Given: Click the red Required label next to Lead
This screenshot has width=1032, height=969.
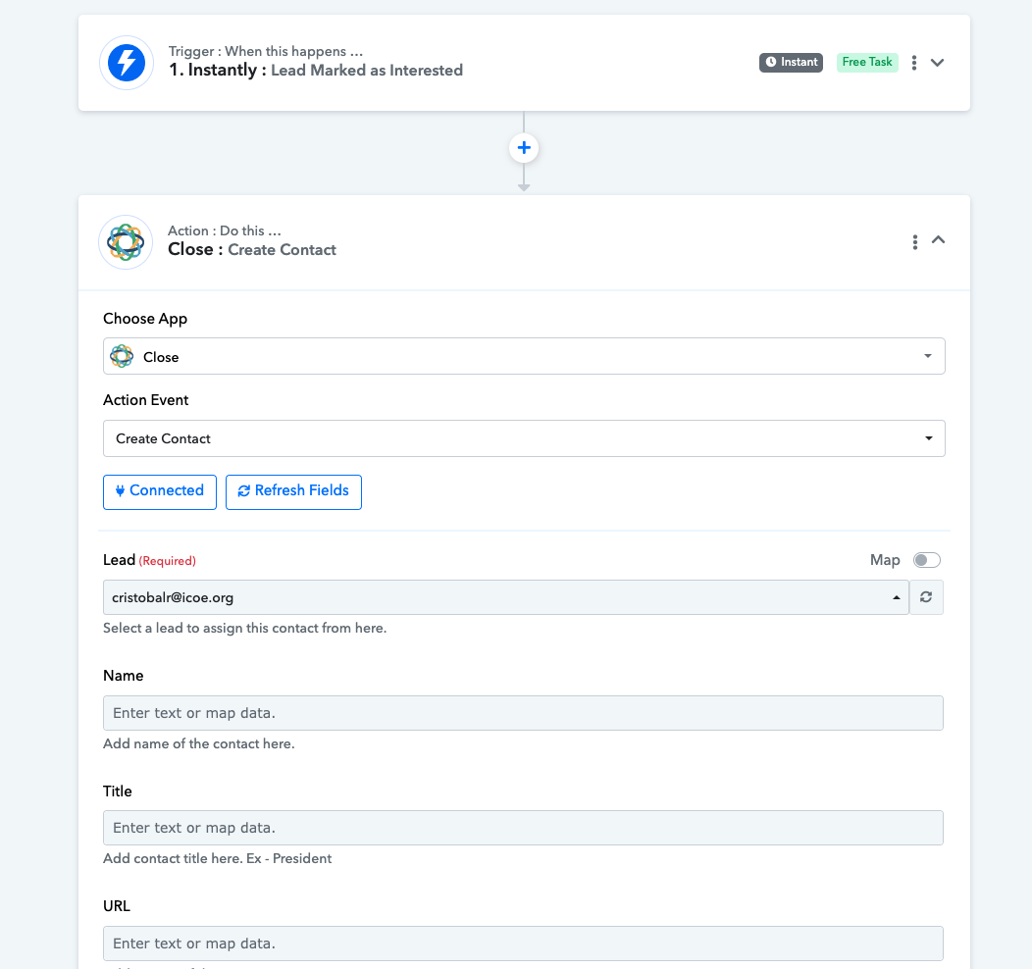Looking at the screenshot, I should (167, 561).
